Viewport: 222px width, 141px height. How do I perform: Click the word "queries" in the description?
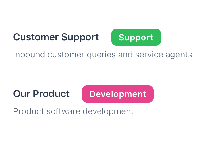tap(116, 55)
